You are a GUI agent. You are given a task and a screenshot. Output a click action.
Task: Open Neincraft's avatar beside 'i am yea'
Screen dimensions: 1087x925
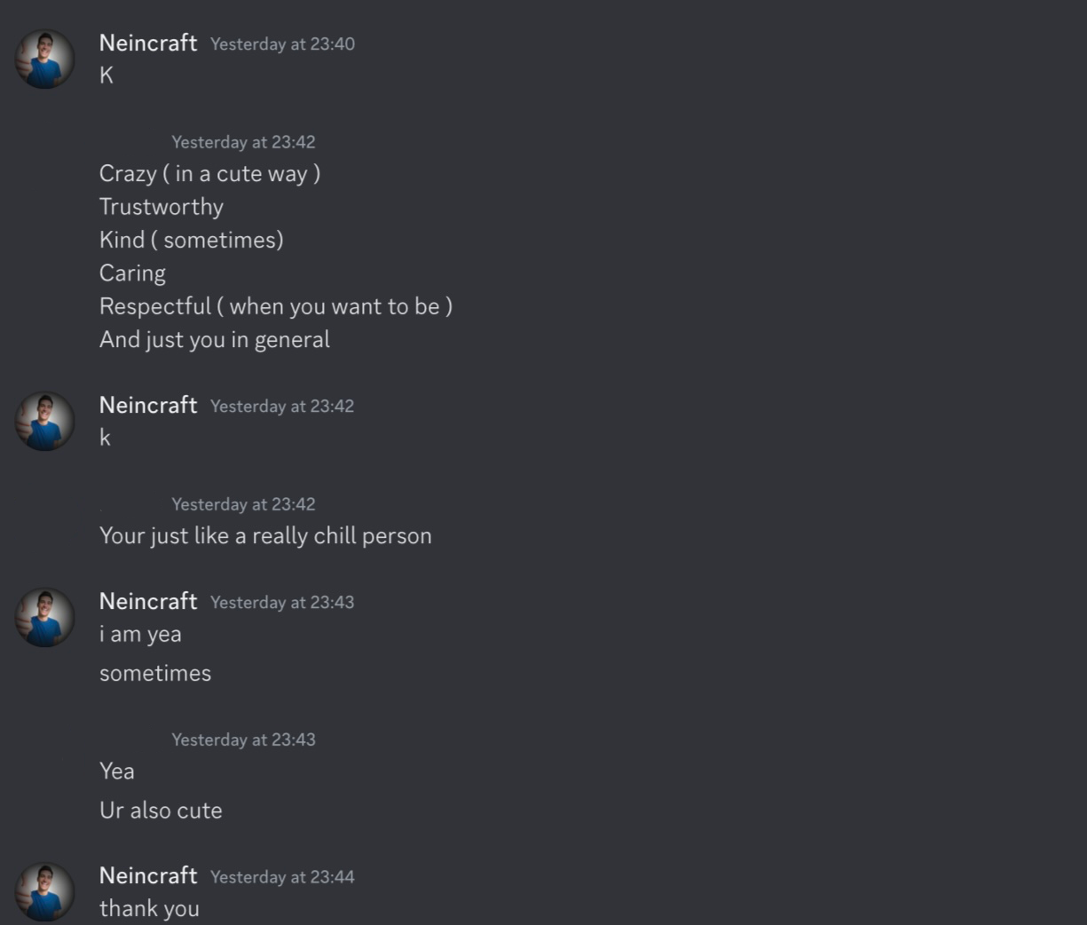[x=44, y=618]
